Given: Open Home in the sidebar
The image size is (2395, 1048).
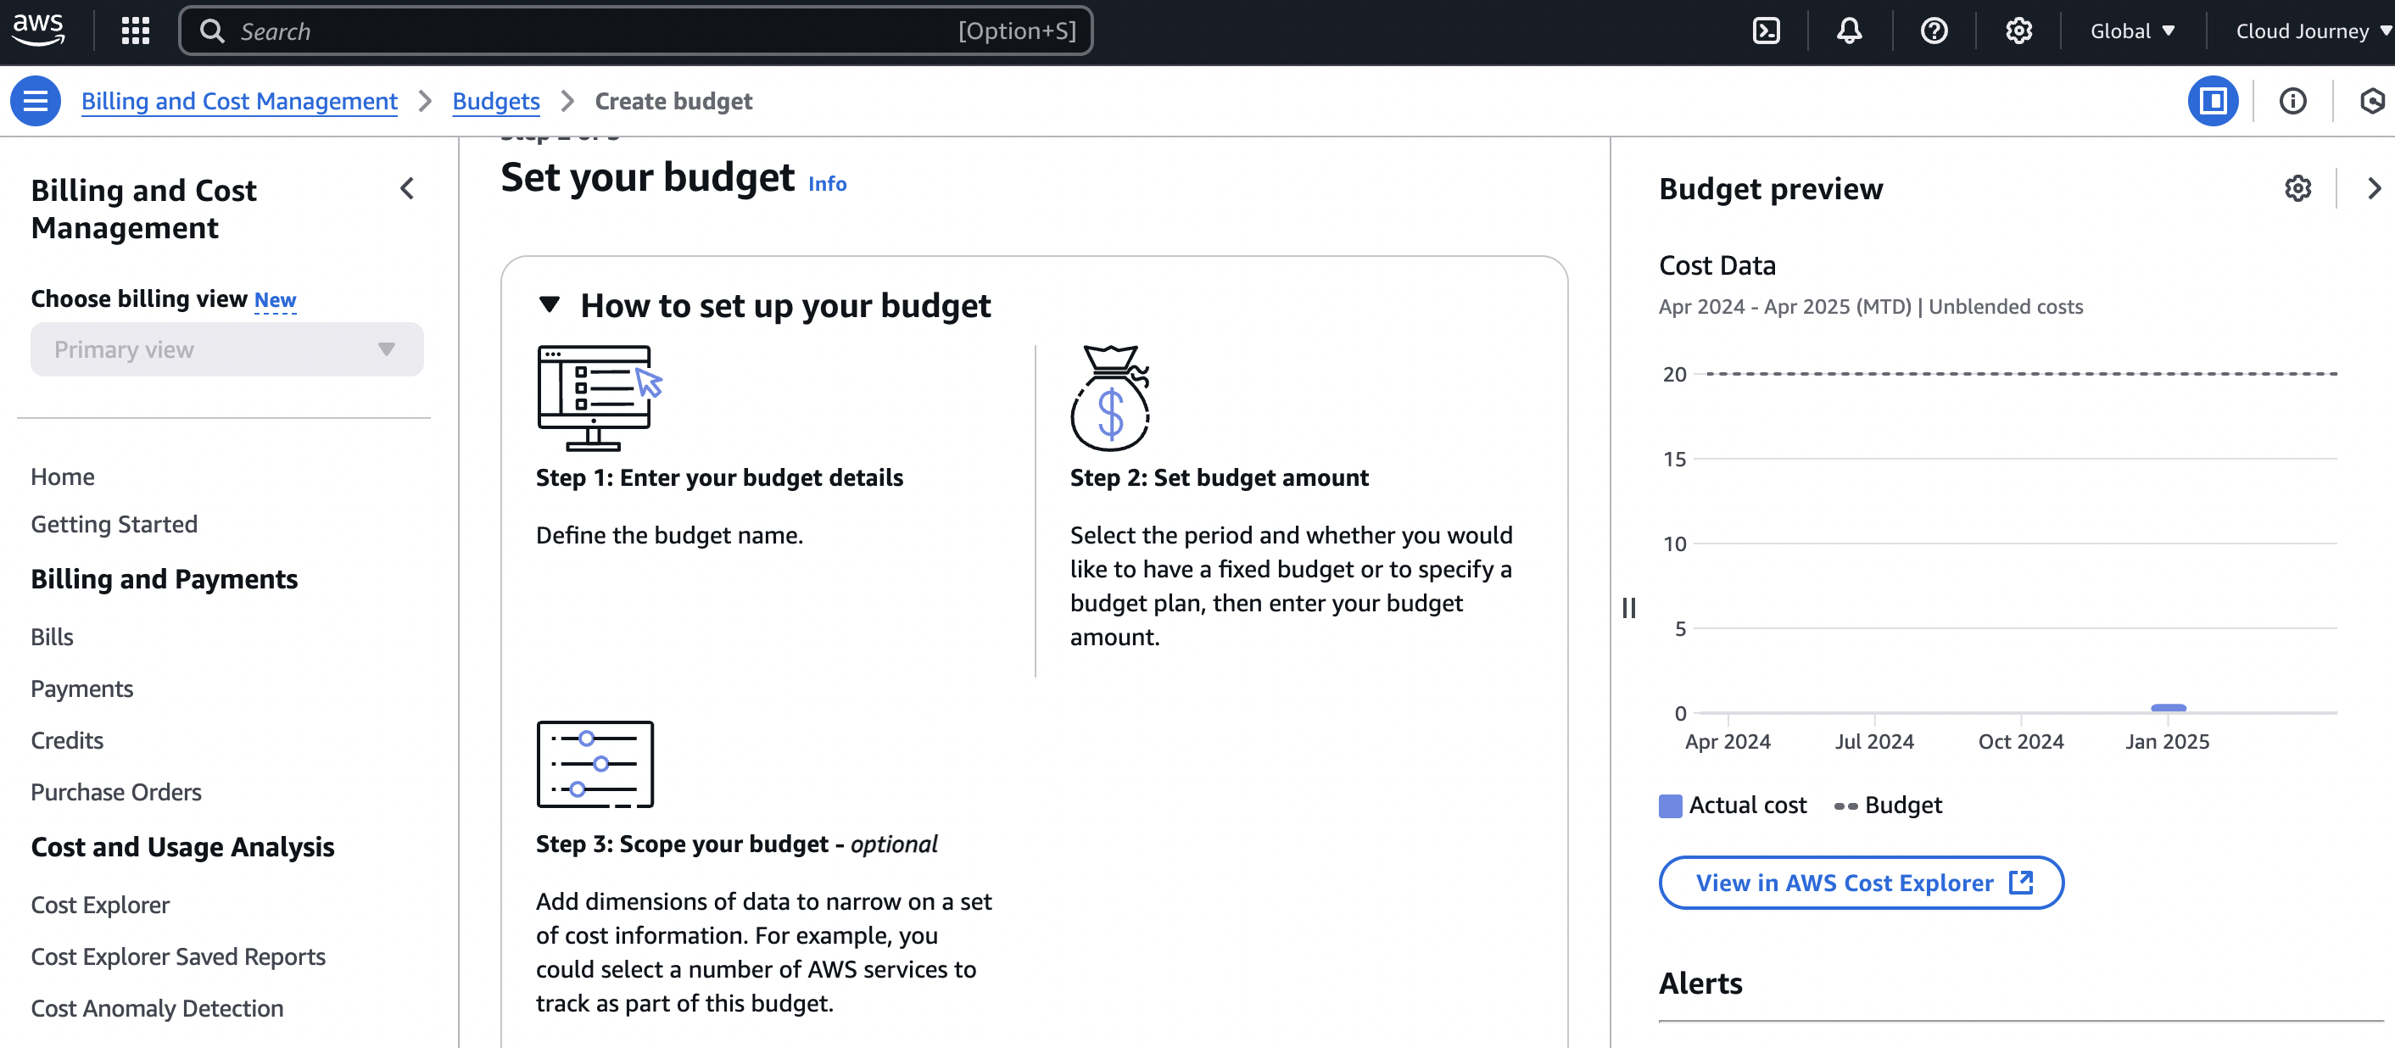Looking at the screenshot, I should pyautogui.click(x=62, y=477).
